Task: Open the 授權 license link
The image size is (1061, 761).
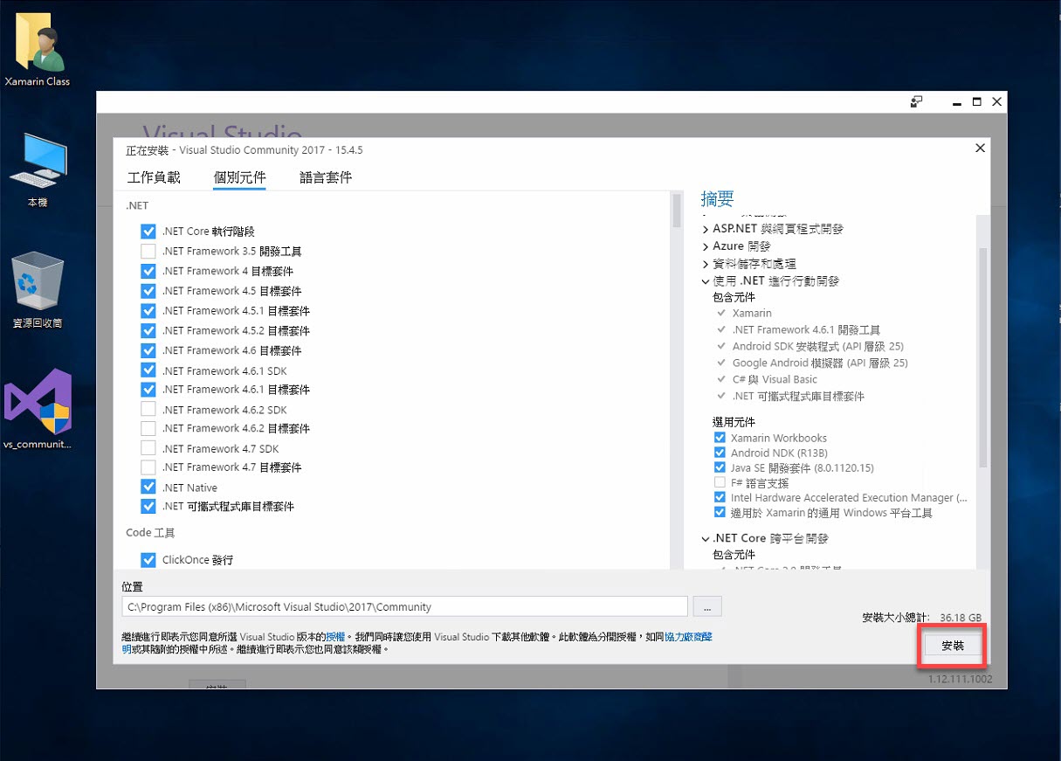Action: [x=335, y=637]
